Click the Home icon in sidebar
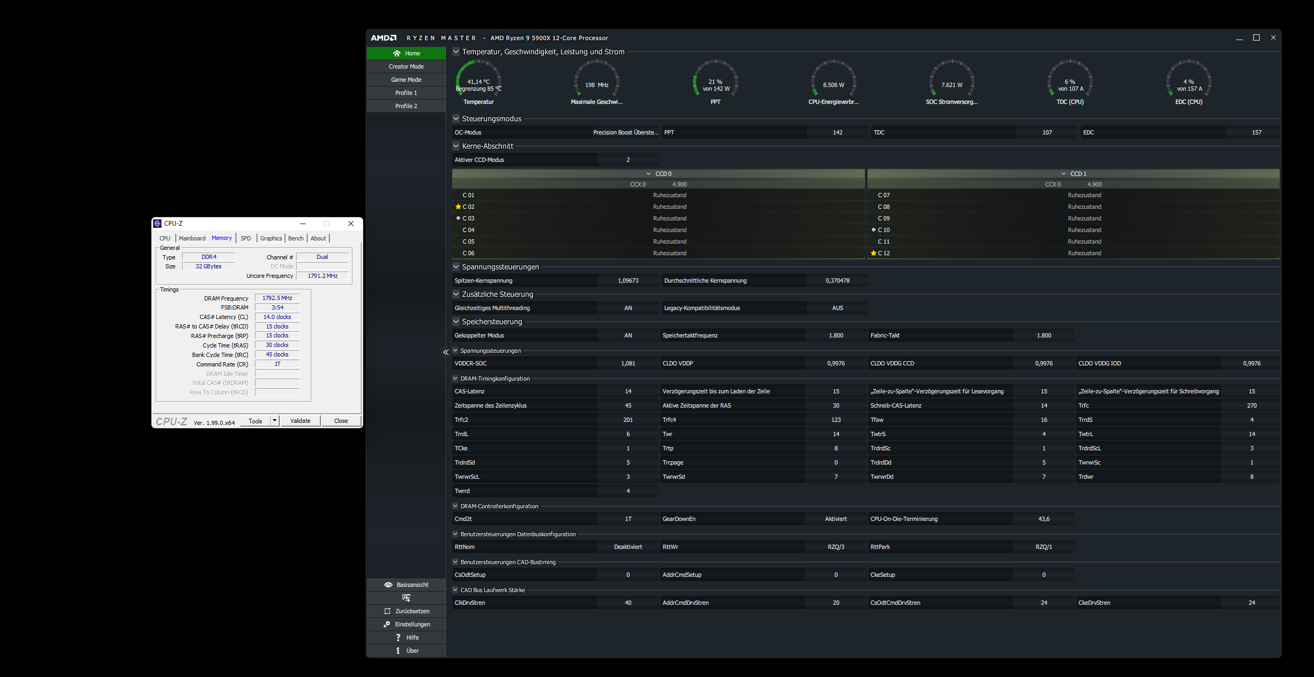This screenshot has width=1314, height=677. click(x=396, y=53)
